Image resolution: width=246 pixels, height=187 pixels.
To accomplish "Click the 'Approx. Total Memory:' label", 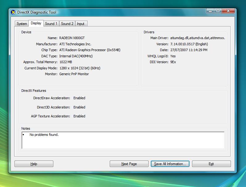I will pyautogui.click(x=40, y=62).
